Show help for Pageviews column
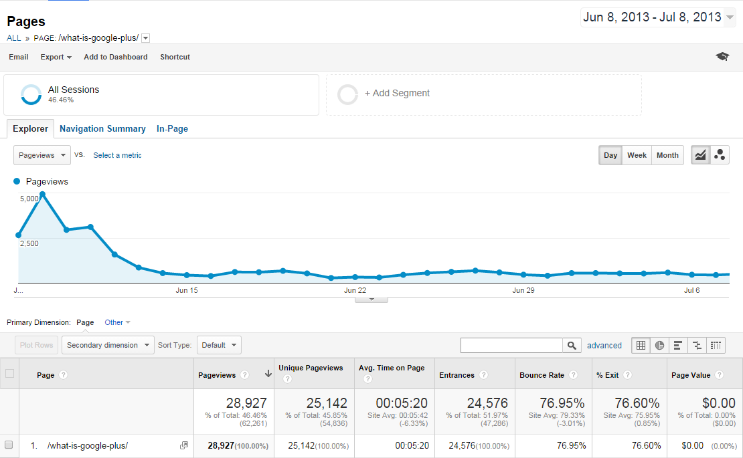 click(x=244, y=374)
